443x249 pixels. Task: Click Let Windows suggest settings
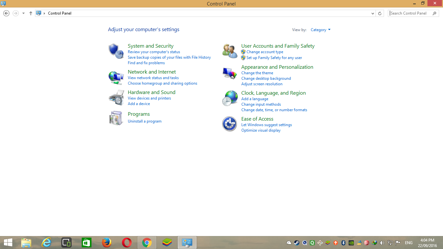pos(267,125)
